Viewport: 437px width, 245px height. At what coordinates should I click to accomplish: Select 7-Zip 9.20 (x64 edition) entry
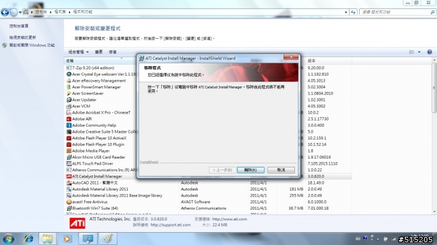[93, 68]
